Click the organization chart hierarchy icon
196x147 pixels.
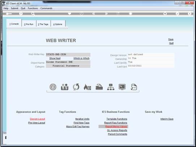click(x=111, y=87)
